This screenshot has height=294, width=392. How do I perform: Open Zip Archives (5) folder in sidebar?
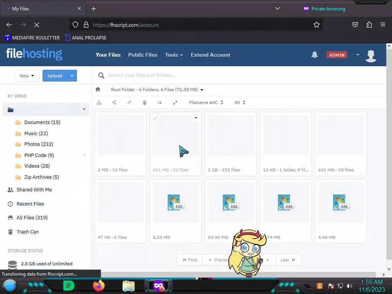[x=41, y=177]
